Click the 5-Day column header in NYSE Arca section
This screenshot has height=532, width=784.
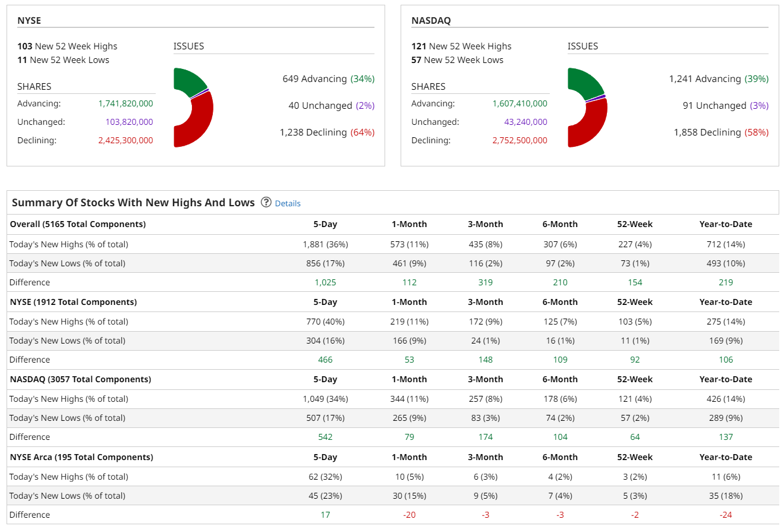pyautogui.click(x=325, y=457)
